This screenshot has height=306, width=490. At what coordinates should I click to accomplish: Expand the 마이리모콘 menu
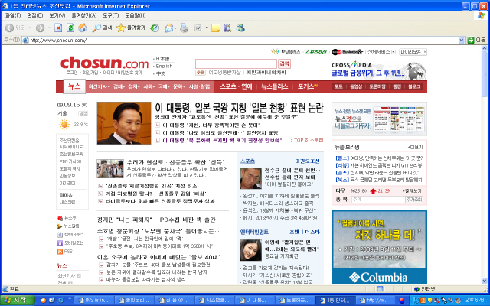coord(413,52)
